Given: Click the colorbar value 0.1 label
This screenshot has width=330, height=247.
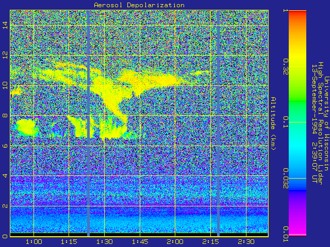Looking at the screenshot, I should (x=285, y=122).
